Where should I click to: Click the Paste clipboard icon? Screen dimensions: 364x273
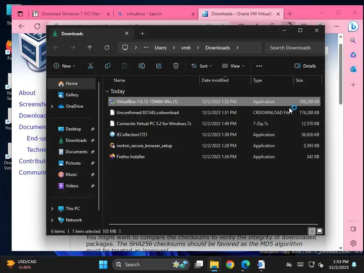125,66
